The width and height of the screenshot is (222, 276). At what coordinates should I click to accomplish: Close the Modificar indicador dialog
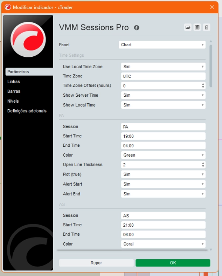click(x=212, y=7)
